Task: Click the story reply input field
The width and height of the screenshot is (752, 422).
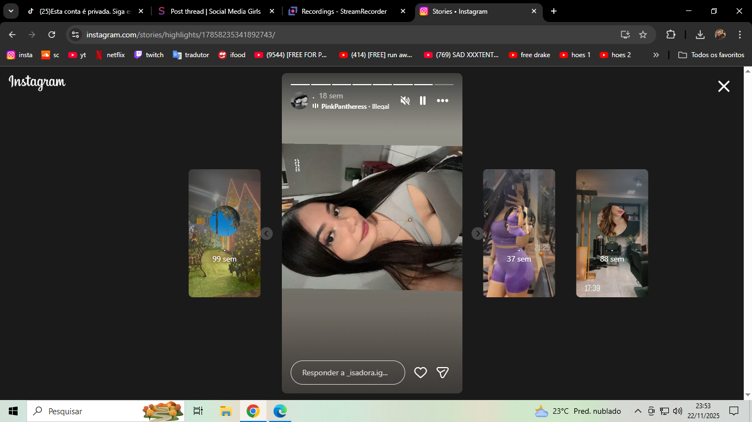Action: (347, 373)
